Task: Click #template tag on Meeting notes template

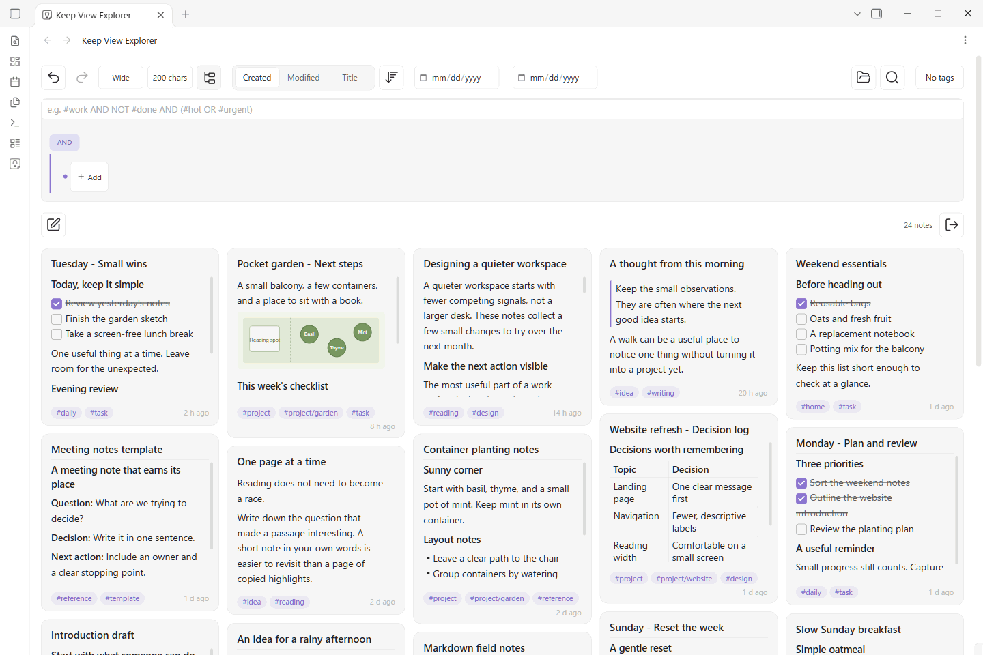Action: coord(122,598)
